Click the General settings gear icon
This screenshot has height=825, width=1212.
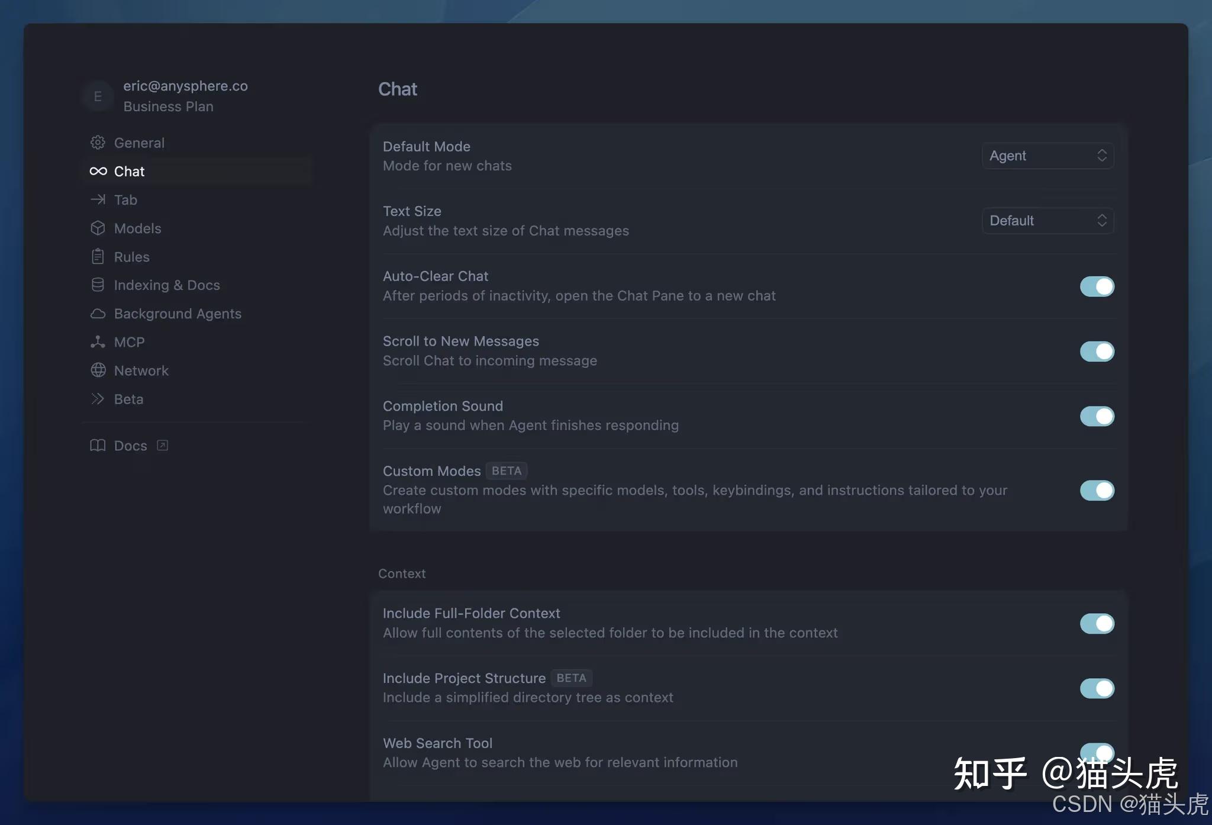(x=98, y=142)
